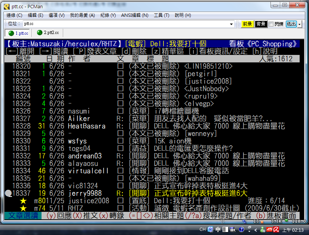Image resolution: width=309 pixels, height=235 pixels.
Task: Select post 18328 by HeatBasara
Action: (152, 126)
